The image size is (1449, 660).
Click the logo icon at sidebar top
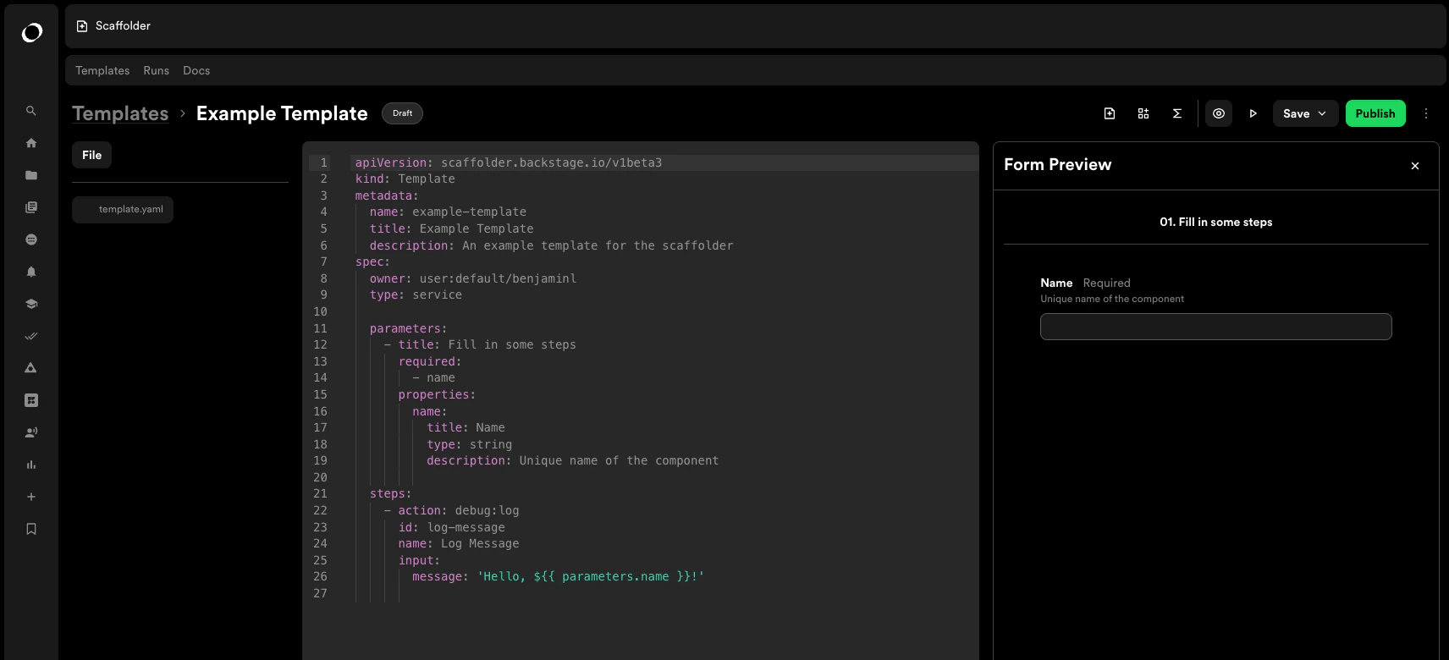(x=31, y=33)
